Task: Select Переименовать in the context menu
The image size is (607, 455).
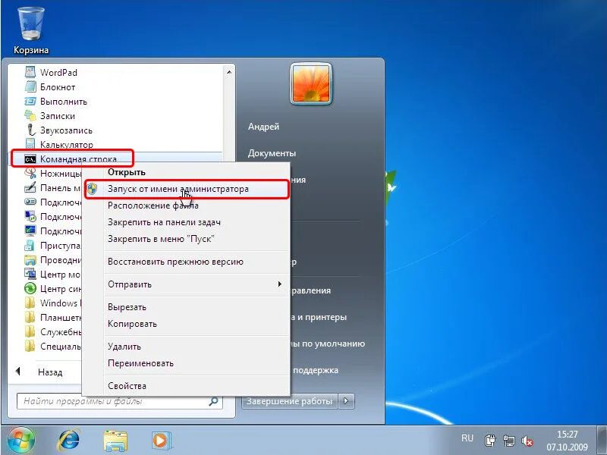Action: click(187, 363)
